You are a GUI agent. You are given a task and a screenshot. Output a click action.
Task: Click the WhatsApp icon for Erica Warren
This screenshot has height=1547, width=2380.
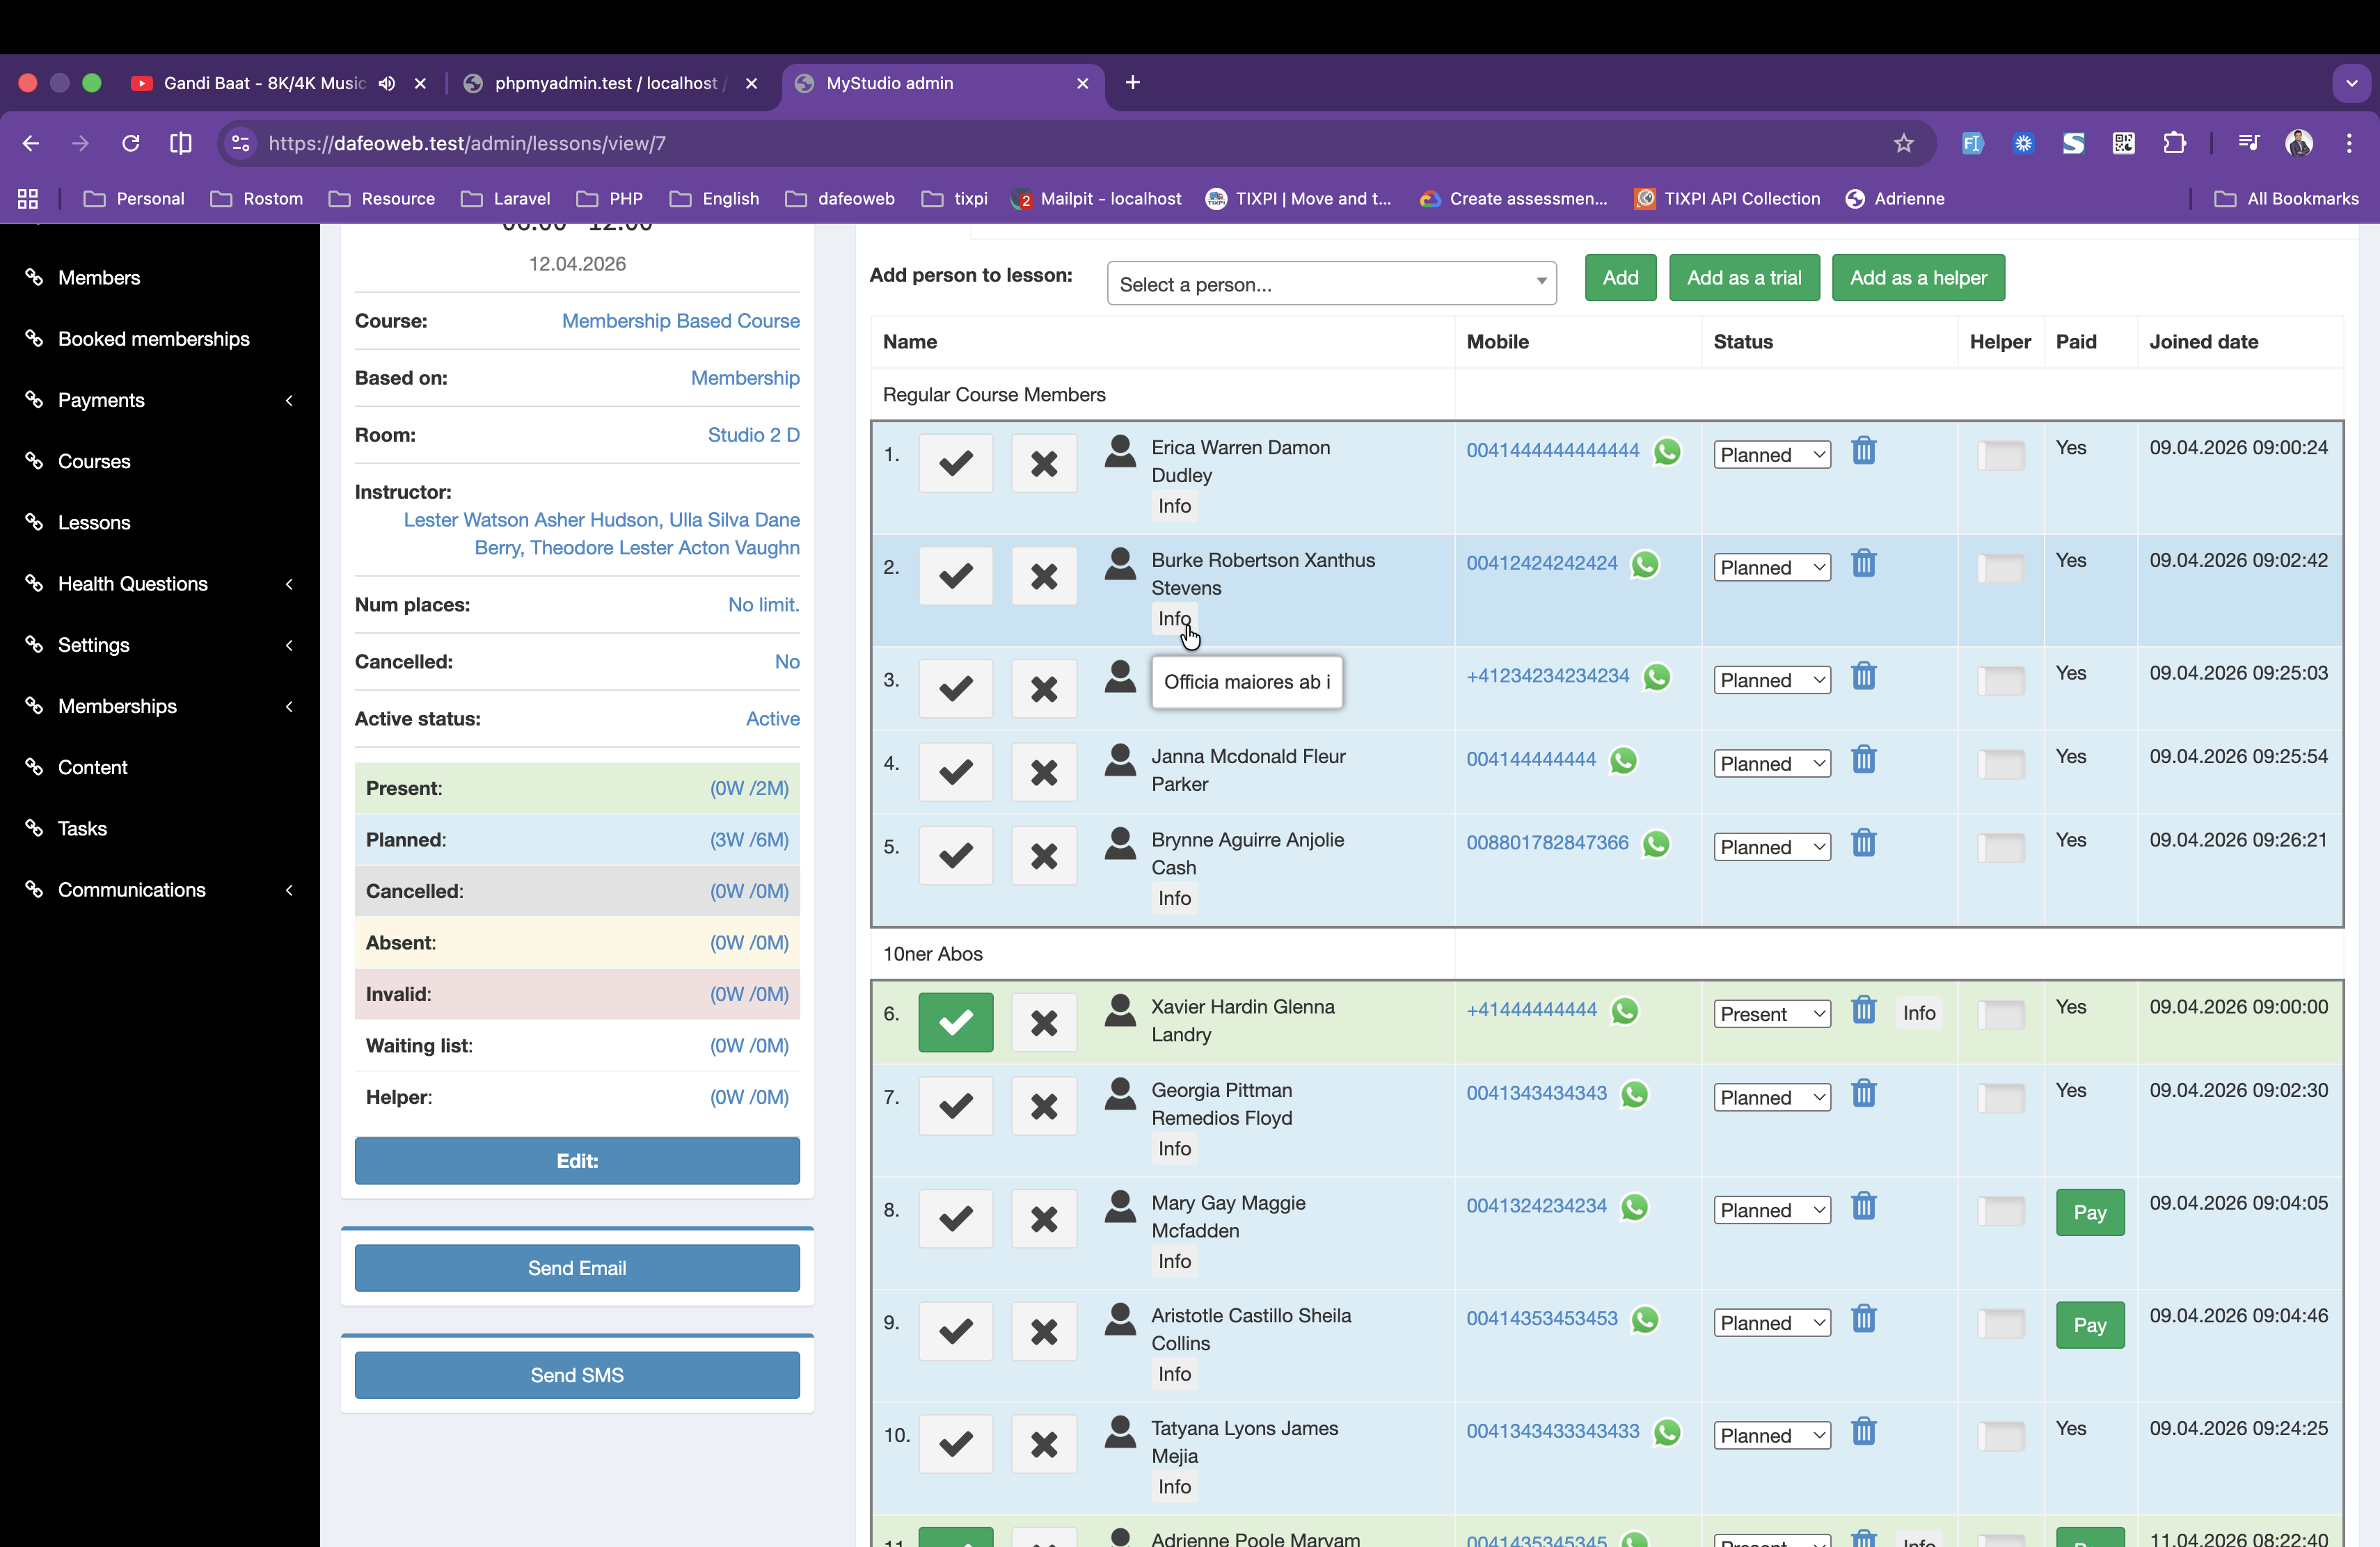(1667, 451)
